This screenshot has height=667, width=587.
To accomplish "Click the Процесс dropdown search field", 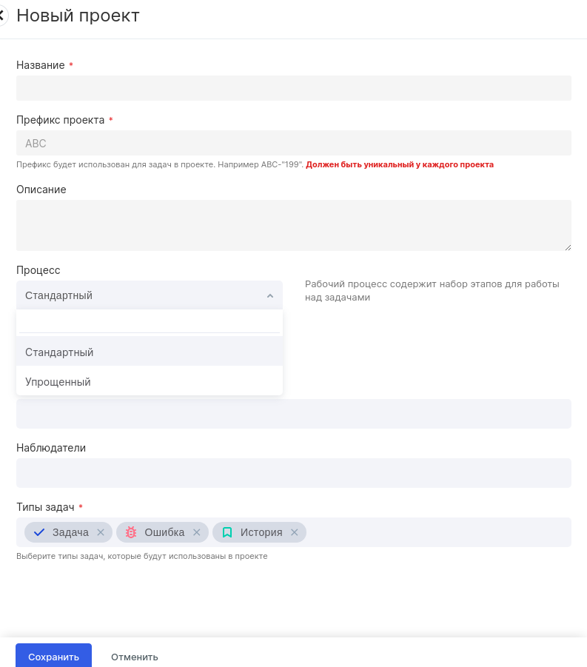I will pos(149,322).
